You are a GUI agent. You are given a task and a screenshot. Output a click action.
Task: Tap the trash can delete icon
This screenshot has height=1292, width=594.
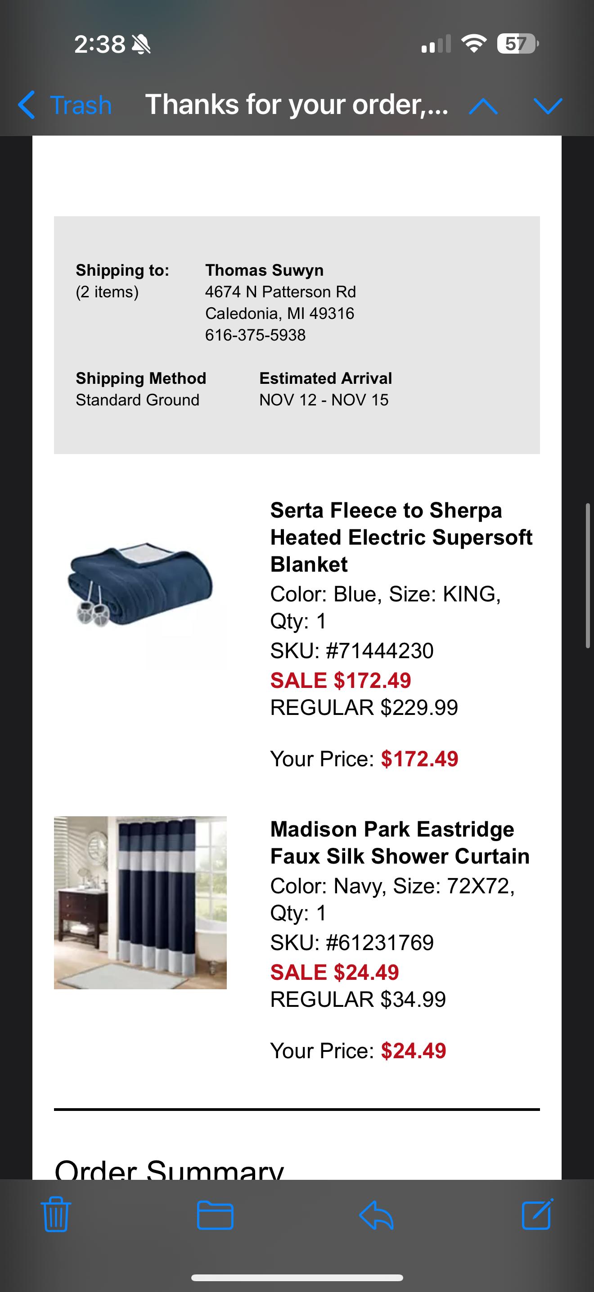(56, 1214)
